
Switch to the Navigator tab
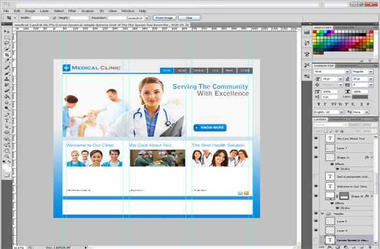[344, 27]
